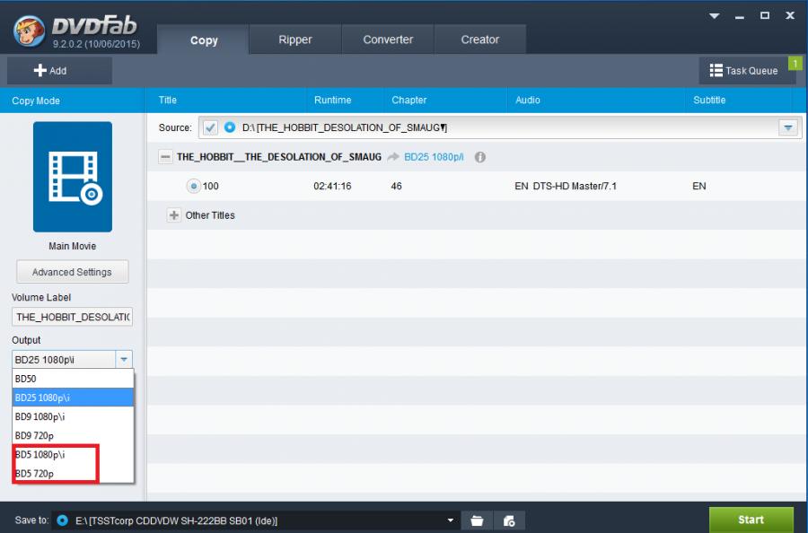
Task: Click the ISO image save icon
Action: (x=508, y=520)
